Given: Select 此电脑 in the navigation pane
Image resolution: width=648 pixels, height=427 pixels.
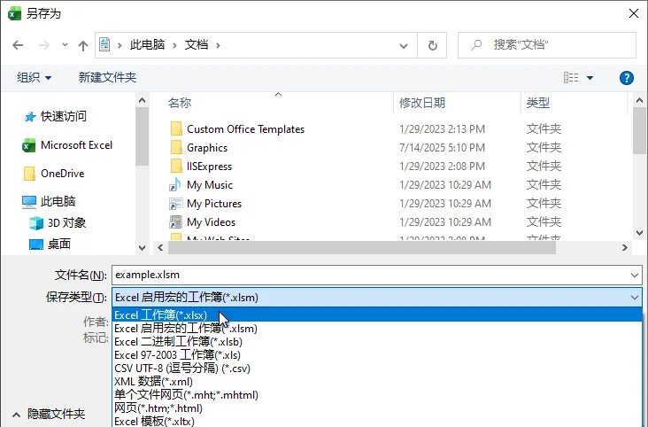Looking at the screenshot, I should click(58, 201).
